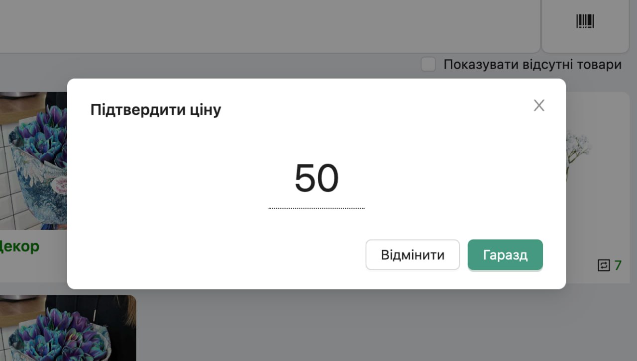The width and height of the screenshot is (637, 361).
Task: Click the green stock count number 7
Action: (618, 266)
